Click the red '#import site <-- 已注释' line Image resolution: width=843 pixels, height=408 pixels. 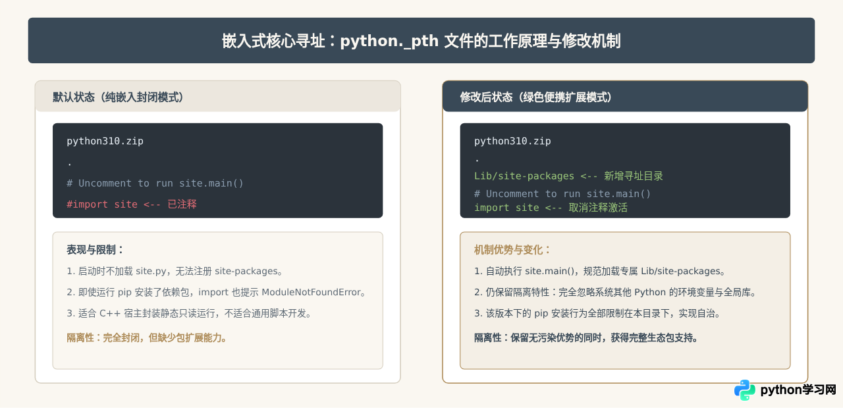tap(132, 204)
